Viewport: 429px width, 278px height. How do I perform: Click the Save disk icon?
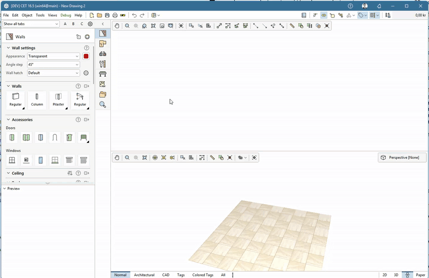(x=107, y=16)
